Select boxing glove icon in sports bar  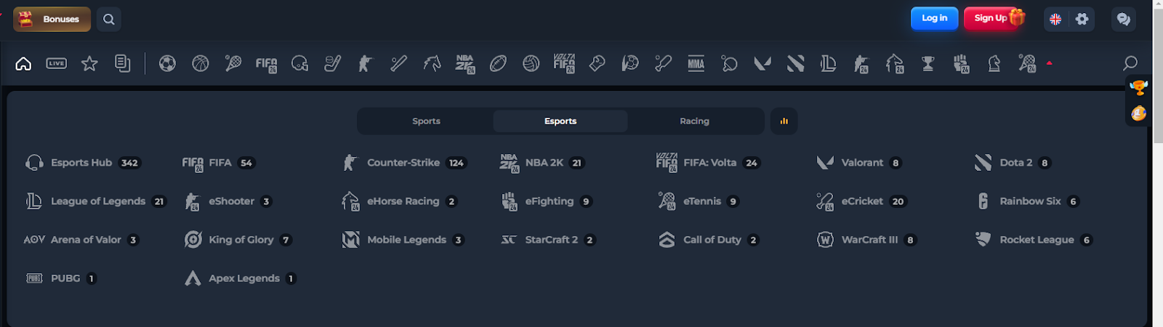(x=597, y=63)
